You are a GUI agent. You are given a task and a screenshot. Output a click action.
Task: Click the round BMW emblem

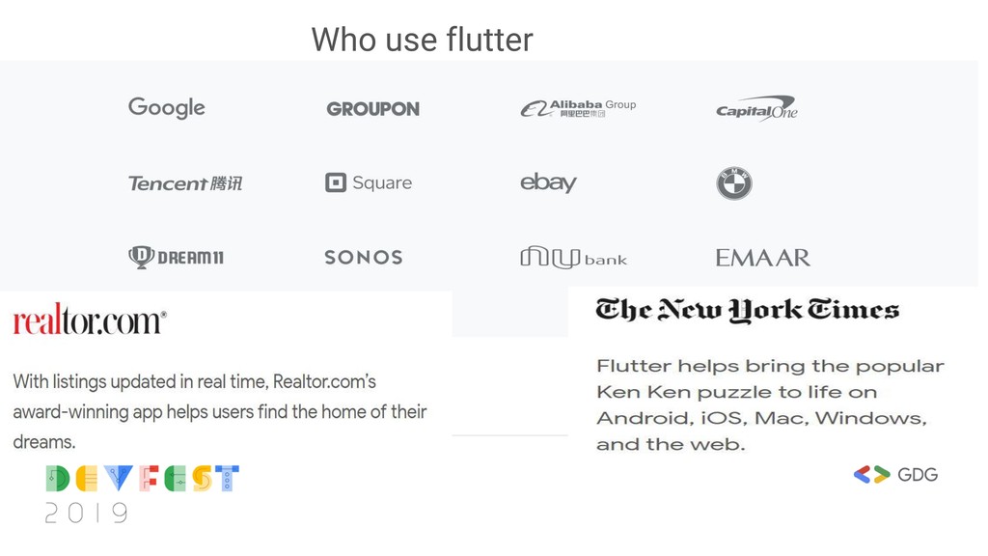[x=734, y=183]
